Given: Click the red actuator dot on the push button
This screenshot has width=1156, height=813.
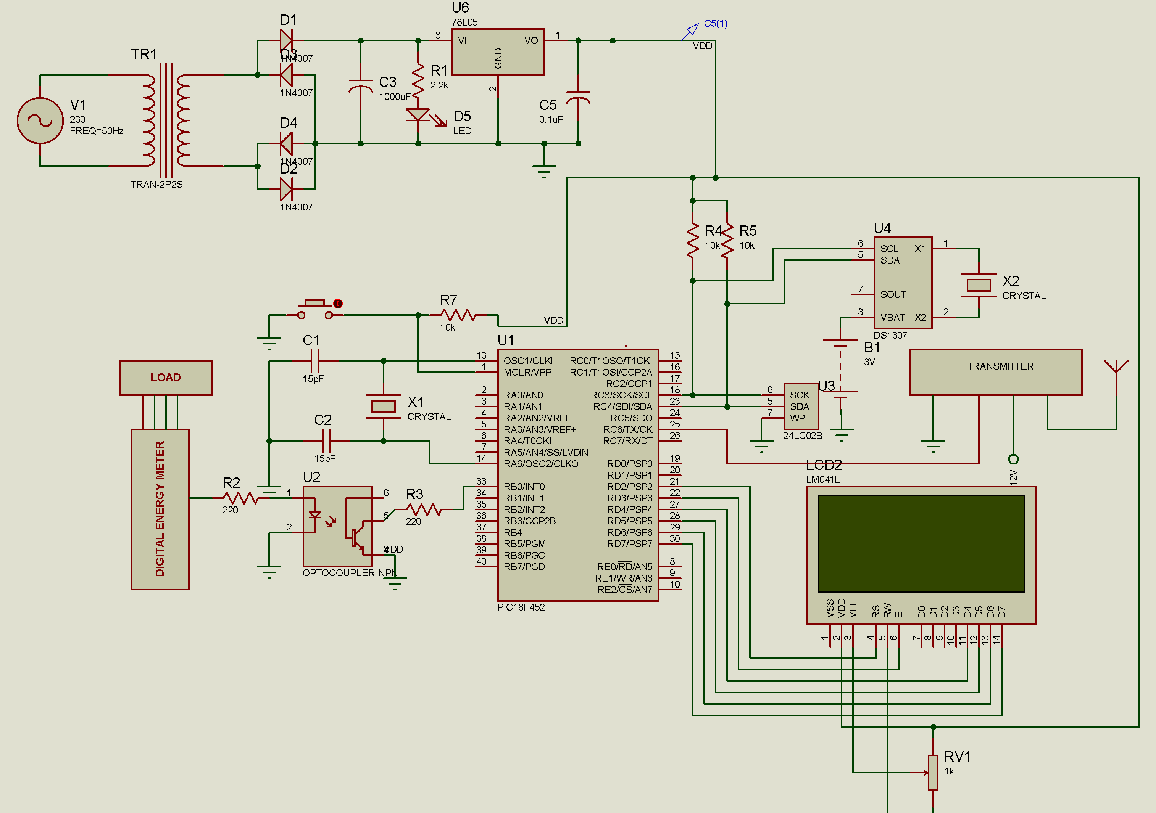Looking at the screenshot, I should tap(338, 304).
